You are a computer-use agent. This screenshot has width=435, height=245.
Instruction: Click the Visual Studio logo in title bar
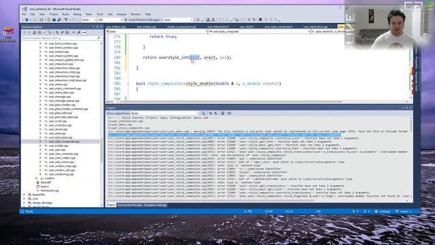[x=24, y=9]
